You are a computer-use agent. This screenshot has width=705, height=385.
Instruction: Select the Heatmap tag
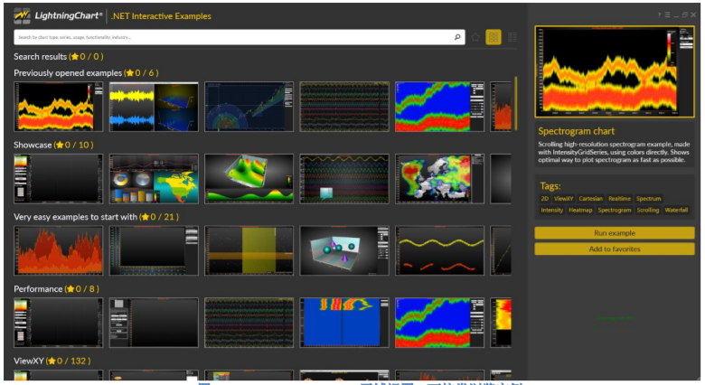tap(580, 210)
